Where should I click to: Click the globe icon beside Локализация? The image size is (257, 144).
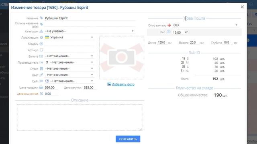tap(41, 37)
